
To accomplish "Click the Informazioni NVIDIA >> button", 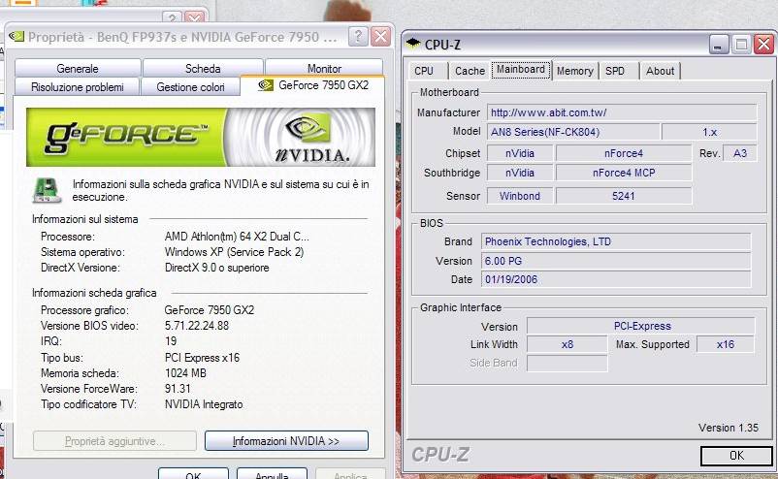I will pyautogui.click(x=286, y=441).
